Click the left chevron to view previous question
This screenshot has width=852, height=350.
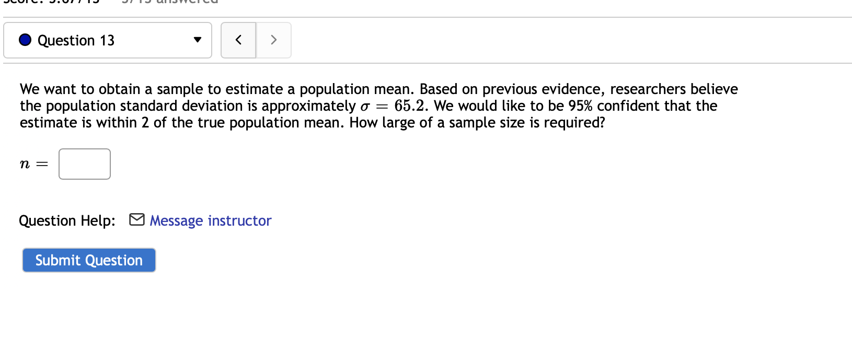pyautogui.click(x=239, y=40)
